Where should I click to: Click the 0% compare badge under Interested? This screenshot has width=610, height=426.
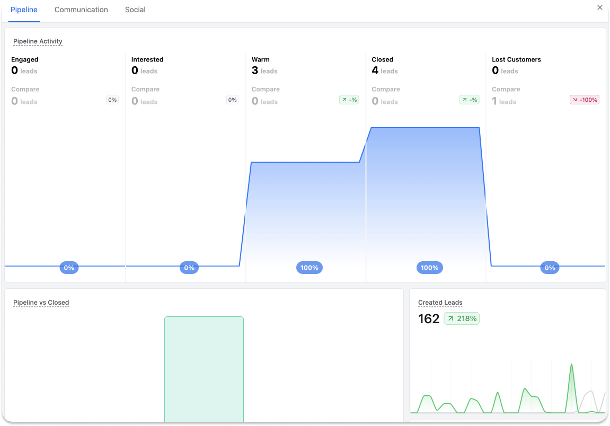(233, 100)
